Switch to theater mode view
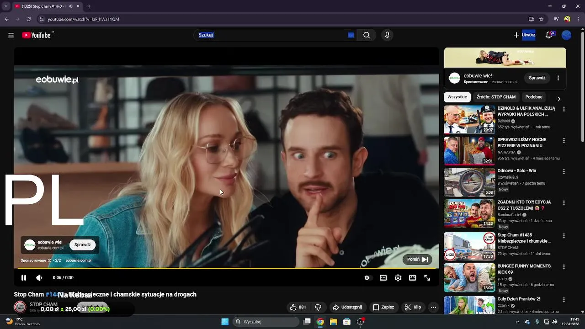The height and width of the screenshot is (329, 585). 412,278
